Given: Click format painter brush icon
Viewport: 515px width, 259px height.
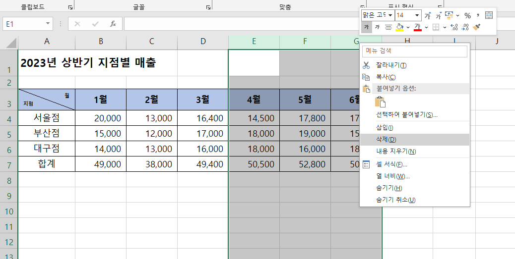Looking at the screenshot, I should [x=477, y=27].
